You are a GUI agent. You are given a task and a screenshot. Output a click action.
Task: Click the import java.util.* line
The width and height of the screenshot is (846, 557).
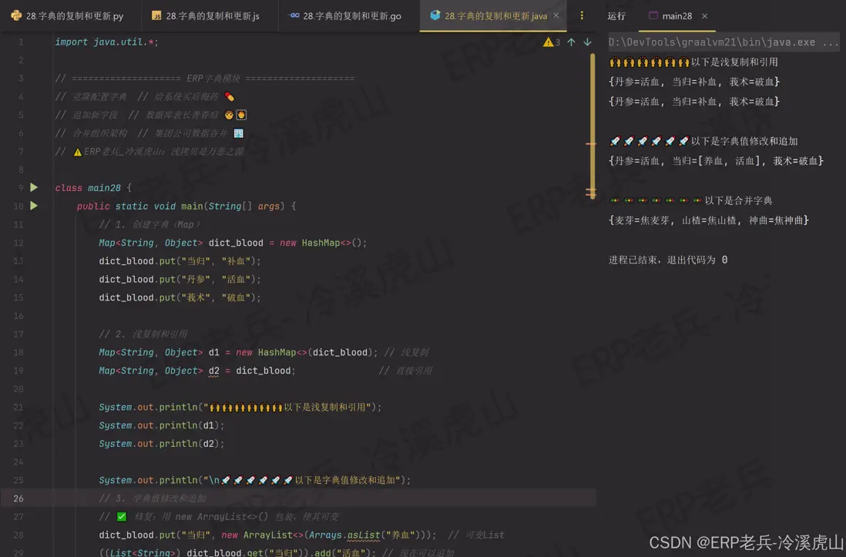(x=107, y=42)
